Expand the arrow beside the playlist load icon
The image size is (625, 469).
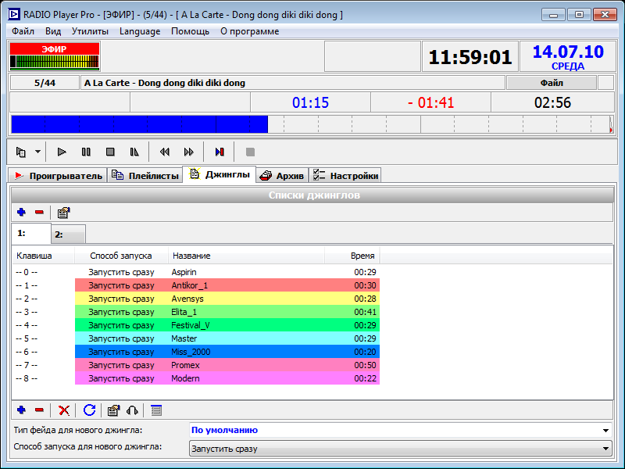(x=37, y=152)
